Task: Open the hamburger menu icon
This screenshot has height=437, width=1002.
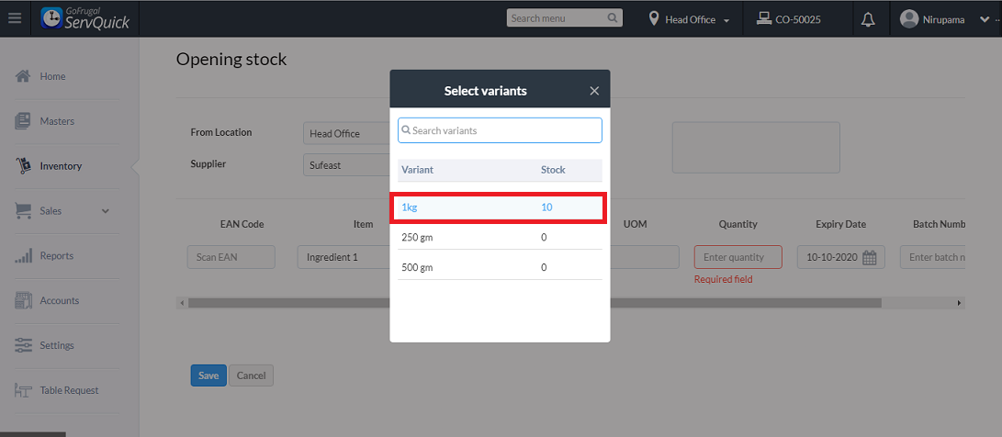Action: point(14,18)
